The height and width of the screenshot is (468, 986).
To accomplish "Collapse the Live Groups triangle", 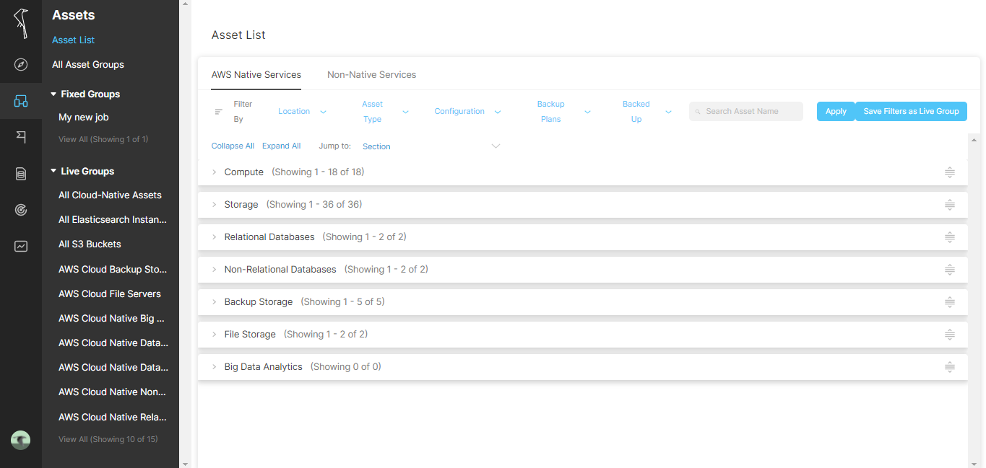I will (x=53, y=172).
